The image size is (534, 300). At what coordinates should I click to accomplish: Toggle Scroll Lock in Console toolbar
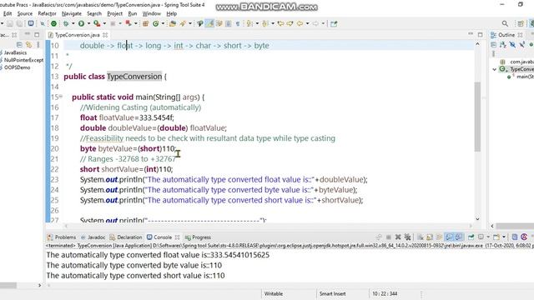[430, 237]
